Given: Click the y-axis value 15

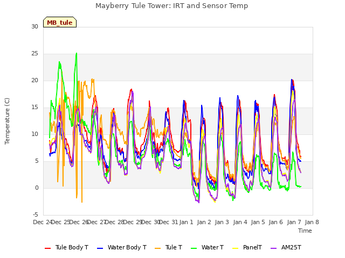Looking at the screenshot, I should [34, 107].
